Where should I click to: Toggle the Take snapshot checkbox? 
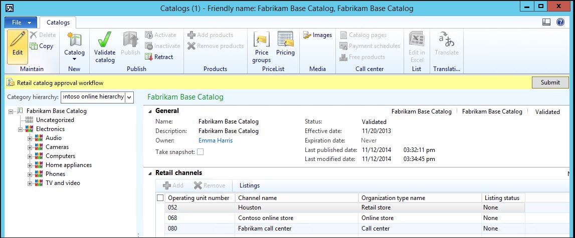201,152
